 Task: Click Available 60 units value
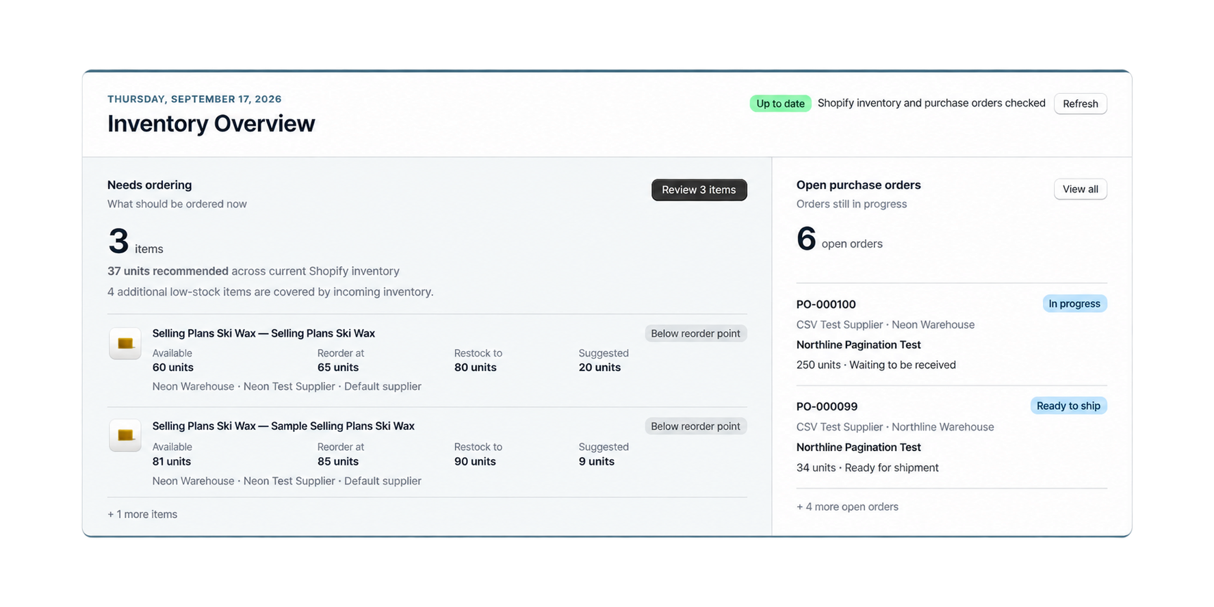(173, 367)
